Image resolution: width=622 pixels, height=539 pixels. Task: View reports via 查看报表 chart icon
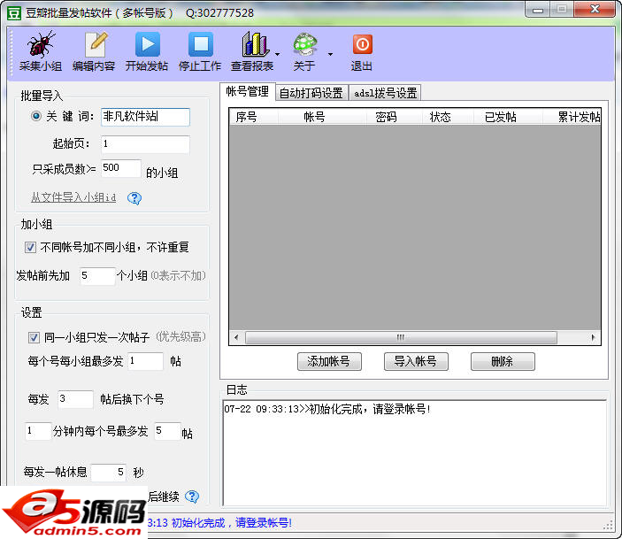(x=252, y=51)
